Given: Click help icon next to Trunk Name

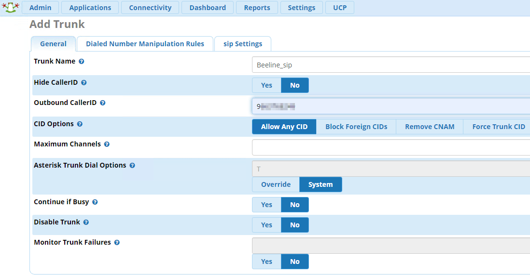Looking at the screenshot, I should (x=82, y=62).
